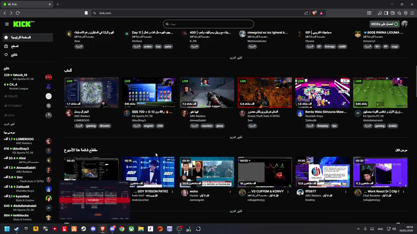The image size is (417, 234).
Task: Open Brave Shields lion icon
Action: click(314, 13)
